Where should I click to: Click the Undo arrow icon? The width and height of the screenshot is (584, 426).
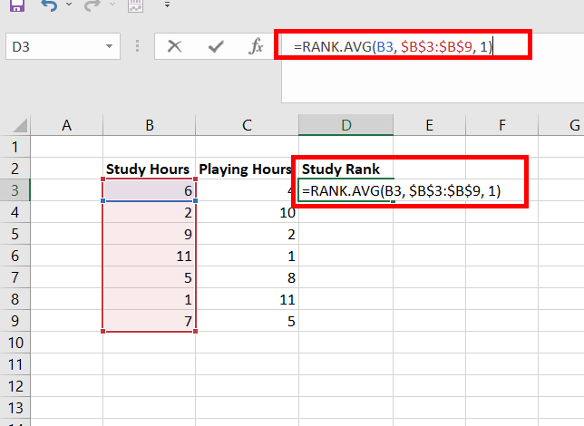[x=49, y=5]
